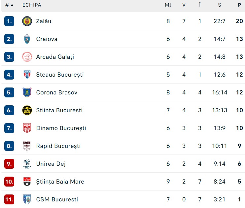This screenshot has height=208, width=245.
Task: Click the Craiova team crest icon
Action: pyautogui.click(x=27, y=39)
